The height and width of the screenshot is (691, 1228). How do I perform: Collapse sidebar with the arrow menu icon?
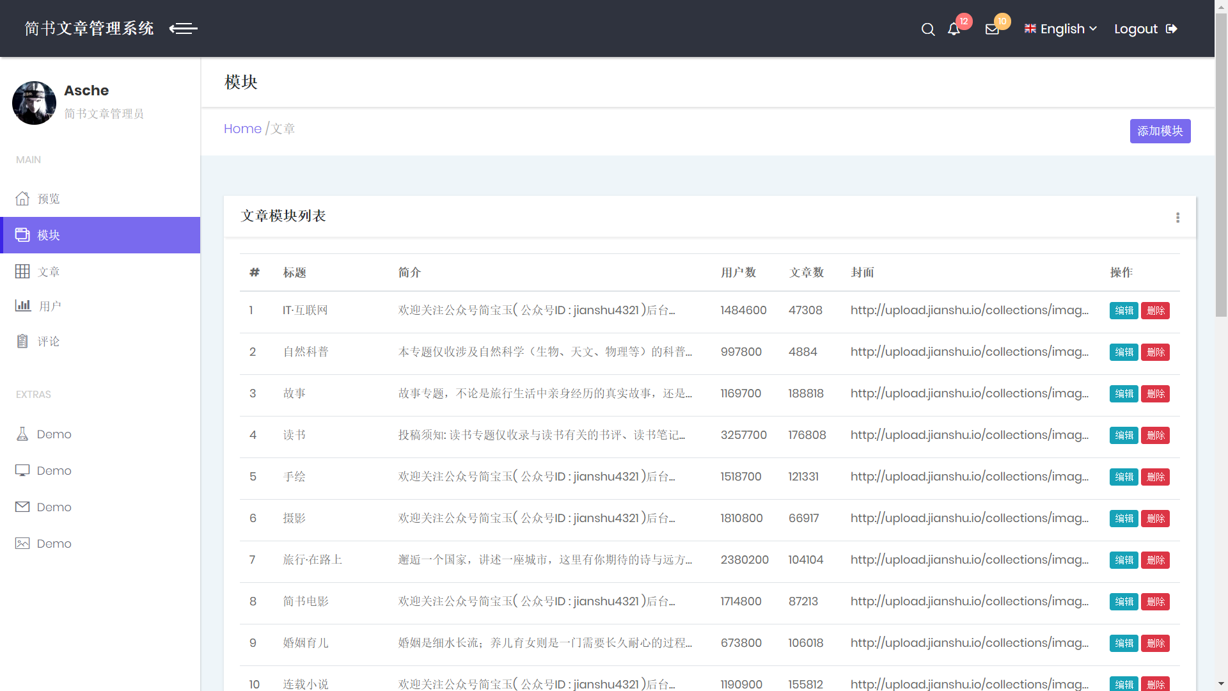click(x=183, y=29)
